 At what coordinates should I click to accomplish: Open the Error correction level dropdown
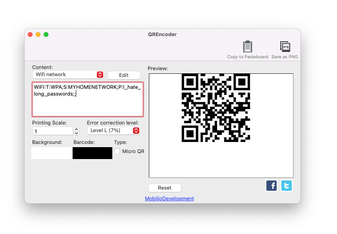pos(114,130)
